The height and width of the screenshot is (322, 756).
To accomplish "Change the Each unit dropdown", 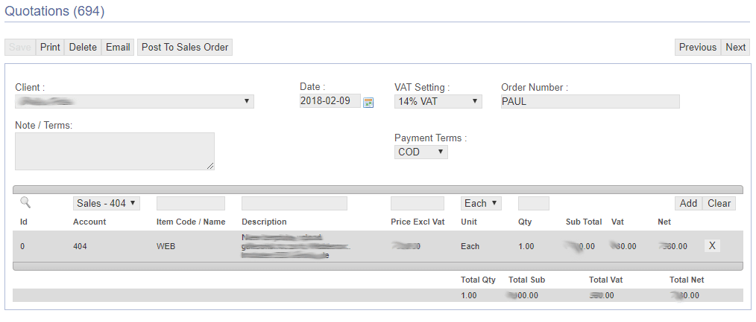I will [481, 203].
